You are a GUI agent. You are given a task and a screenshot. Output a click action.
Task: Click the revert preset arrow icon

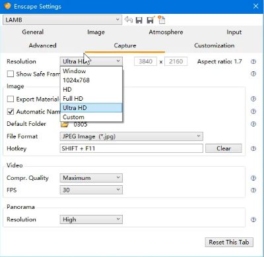129,20
